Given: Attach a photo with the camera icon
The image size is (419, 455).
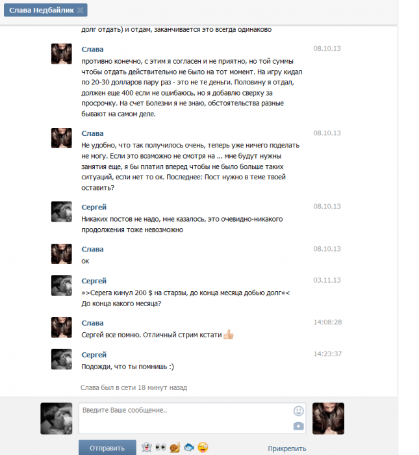Looking at the screenshot, I should click(x=298, y=426).
